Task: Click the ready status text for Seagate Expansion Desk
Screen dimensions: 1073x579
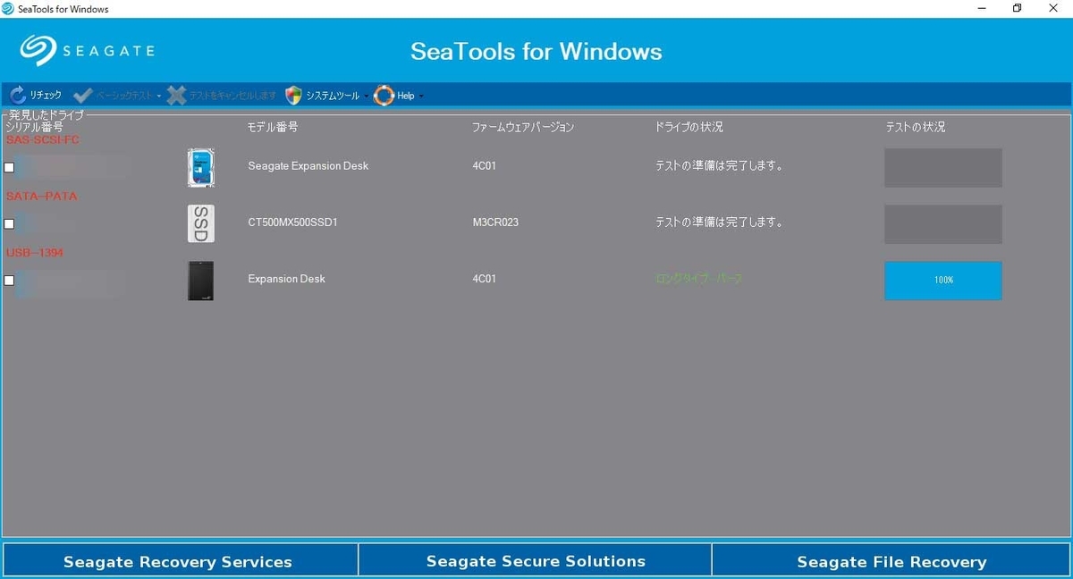Action: click(720, 166)
